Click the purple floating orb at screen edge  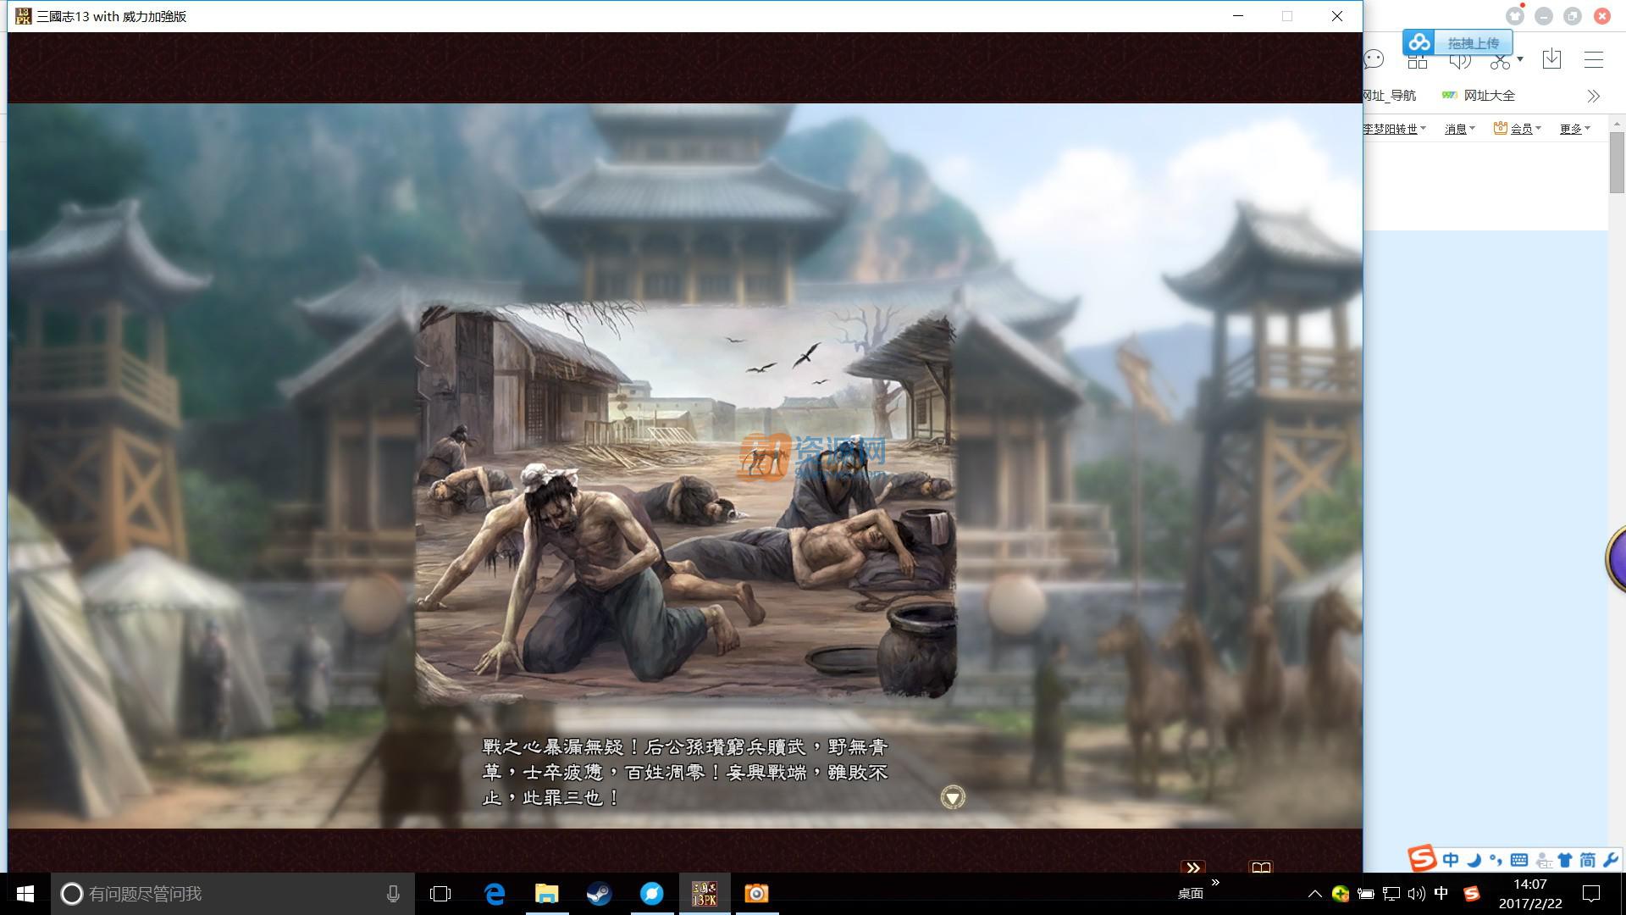(1616, 558)
